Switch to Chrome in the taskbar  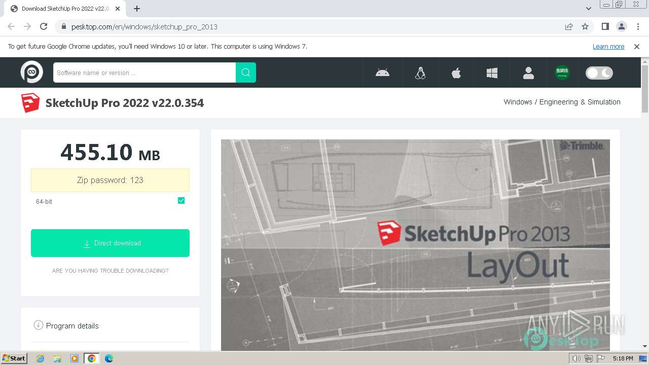click(92, 358)
